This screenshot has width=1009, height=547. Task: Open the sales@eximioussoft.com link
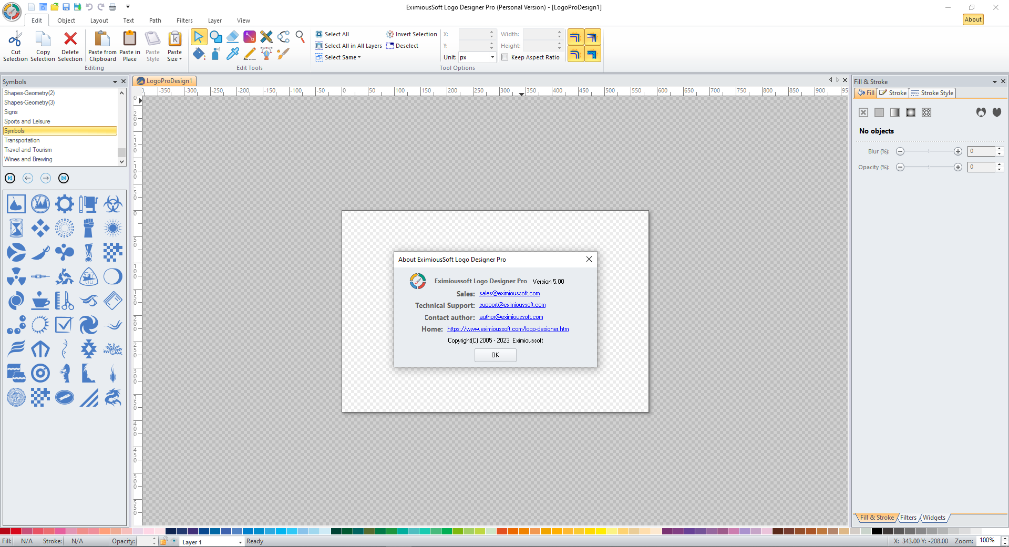[x=509, y=293]
